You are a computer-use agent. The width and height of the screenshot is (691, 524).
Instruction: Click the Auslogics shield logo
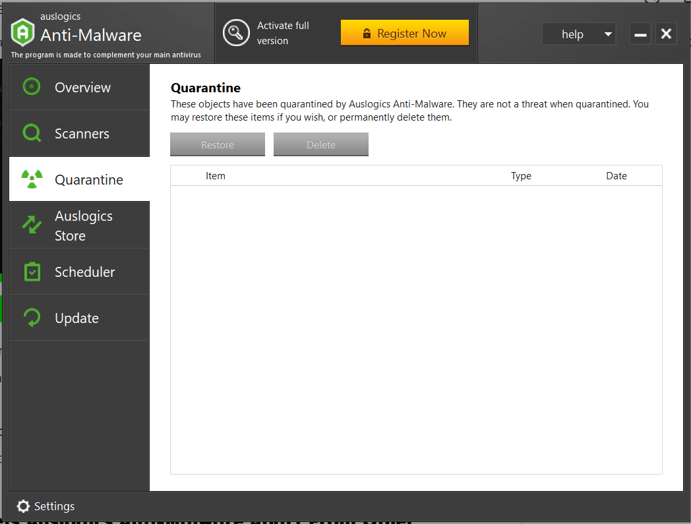point(23,32)
